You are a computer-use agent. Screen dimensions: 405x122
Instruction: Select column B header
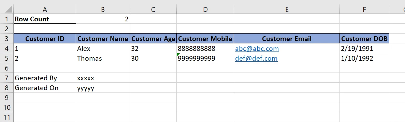click(x=103, y=9)
